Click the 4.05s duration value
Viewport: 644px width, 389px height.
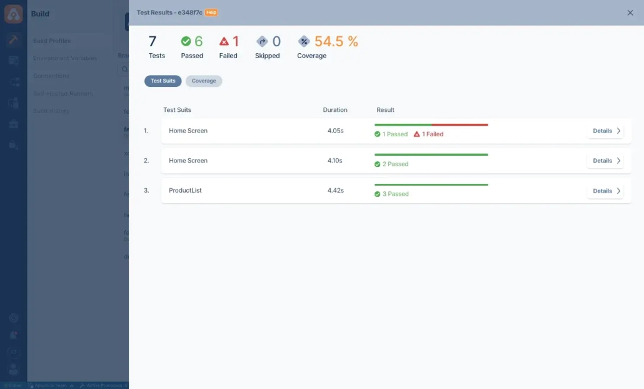coord(336,131)
